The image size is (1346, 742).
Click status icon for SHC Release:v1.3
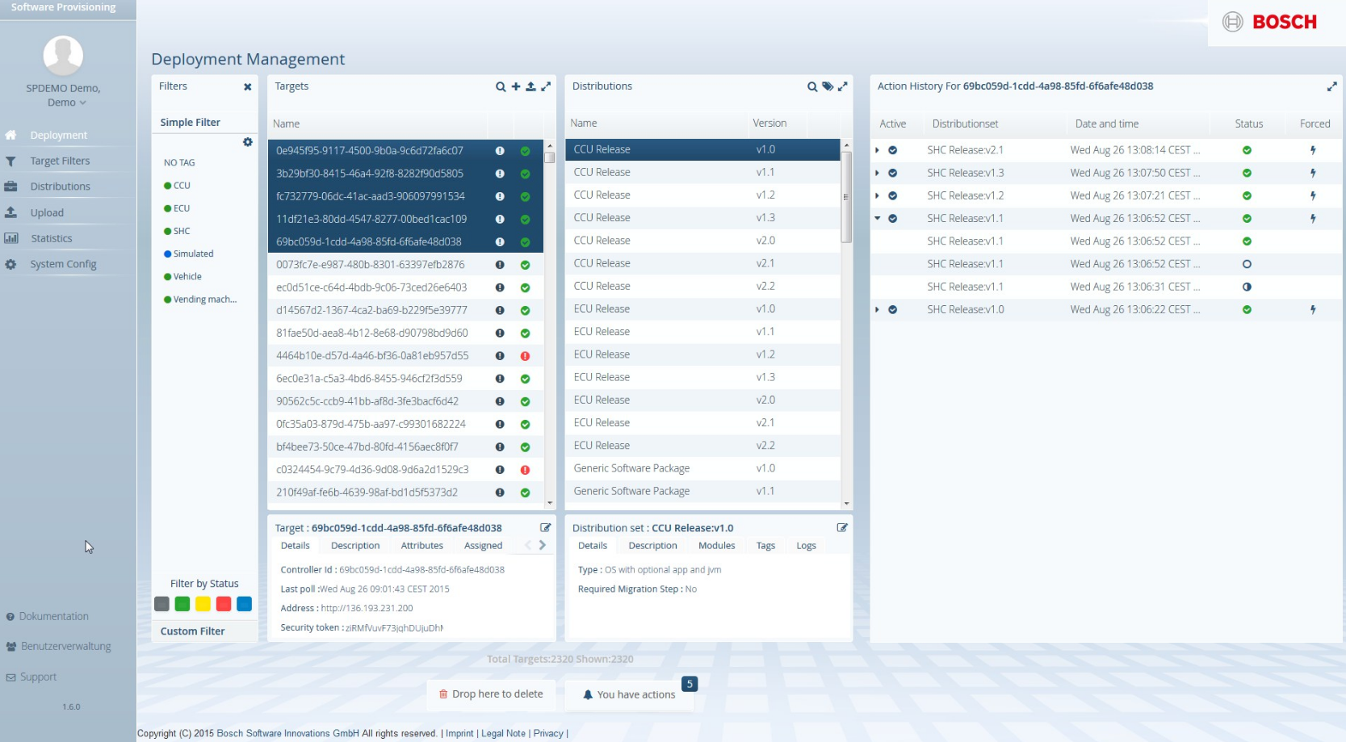(x=1247, y=173)
